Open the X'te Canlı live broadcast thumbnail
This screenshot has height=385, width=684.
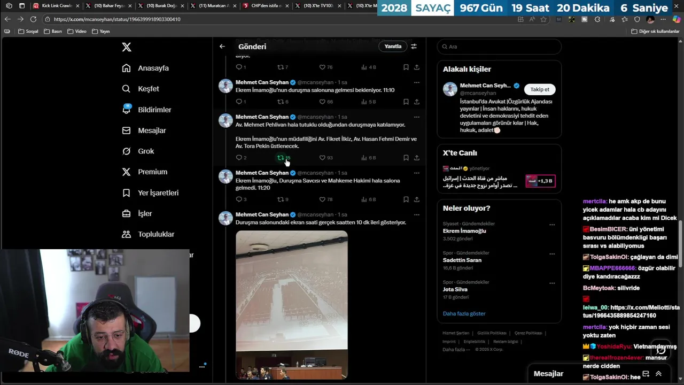pyautogui.click(x=540, y=181)
